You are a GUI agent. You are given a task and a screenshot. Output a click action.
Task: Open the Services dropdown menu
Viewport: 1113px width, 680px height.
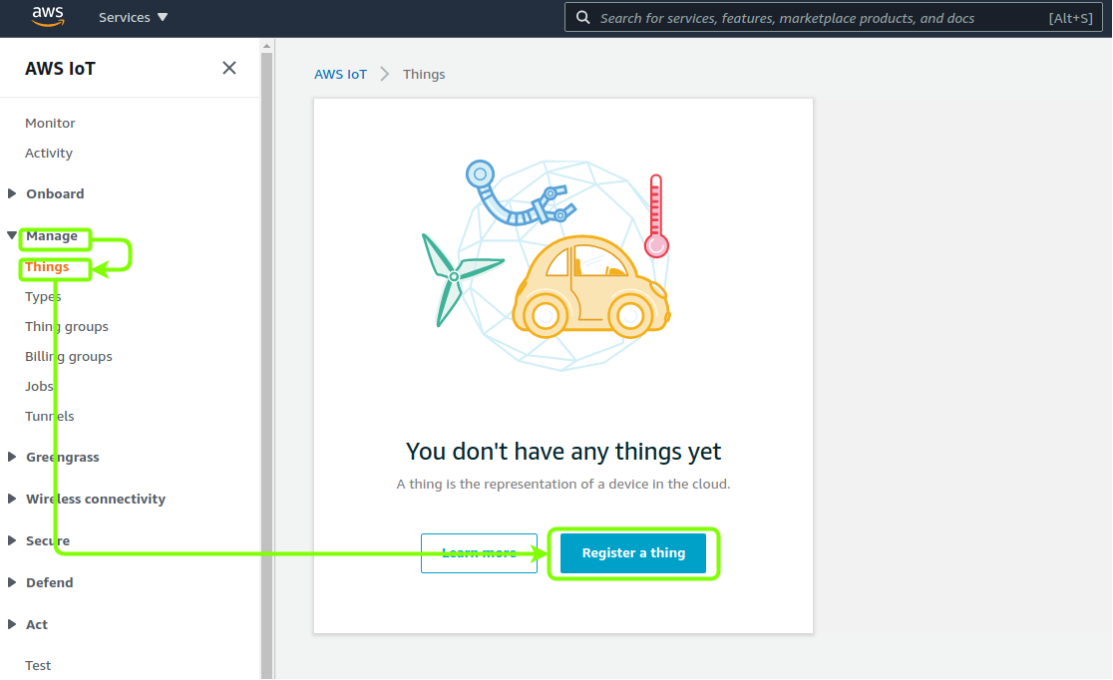click(133, 18)
